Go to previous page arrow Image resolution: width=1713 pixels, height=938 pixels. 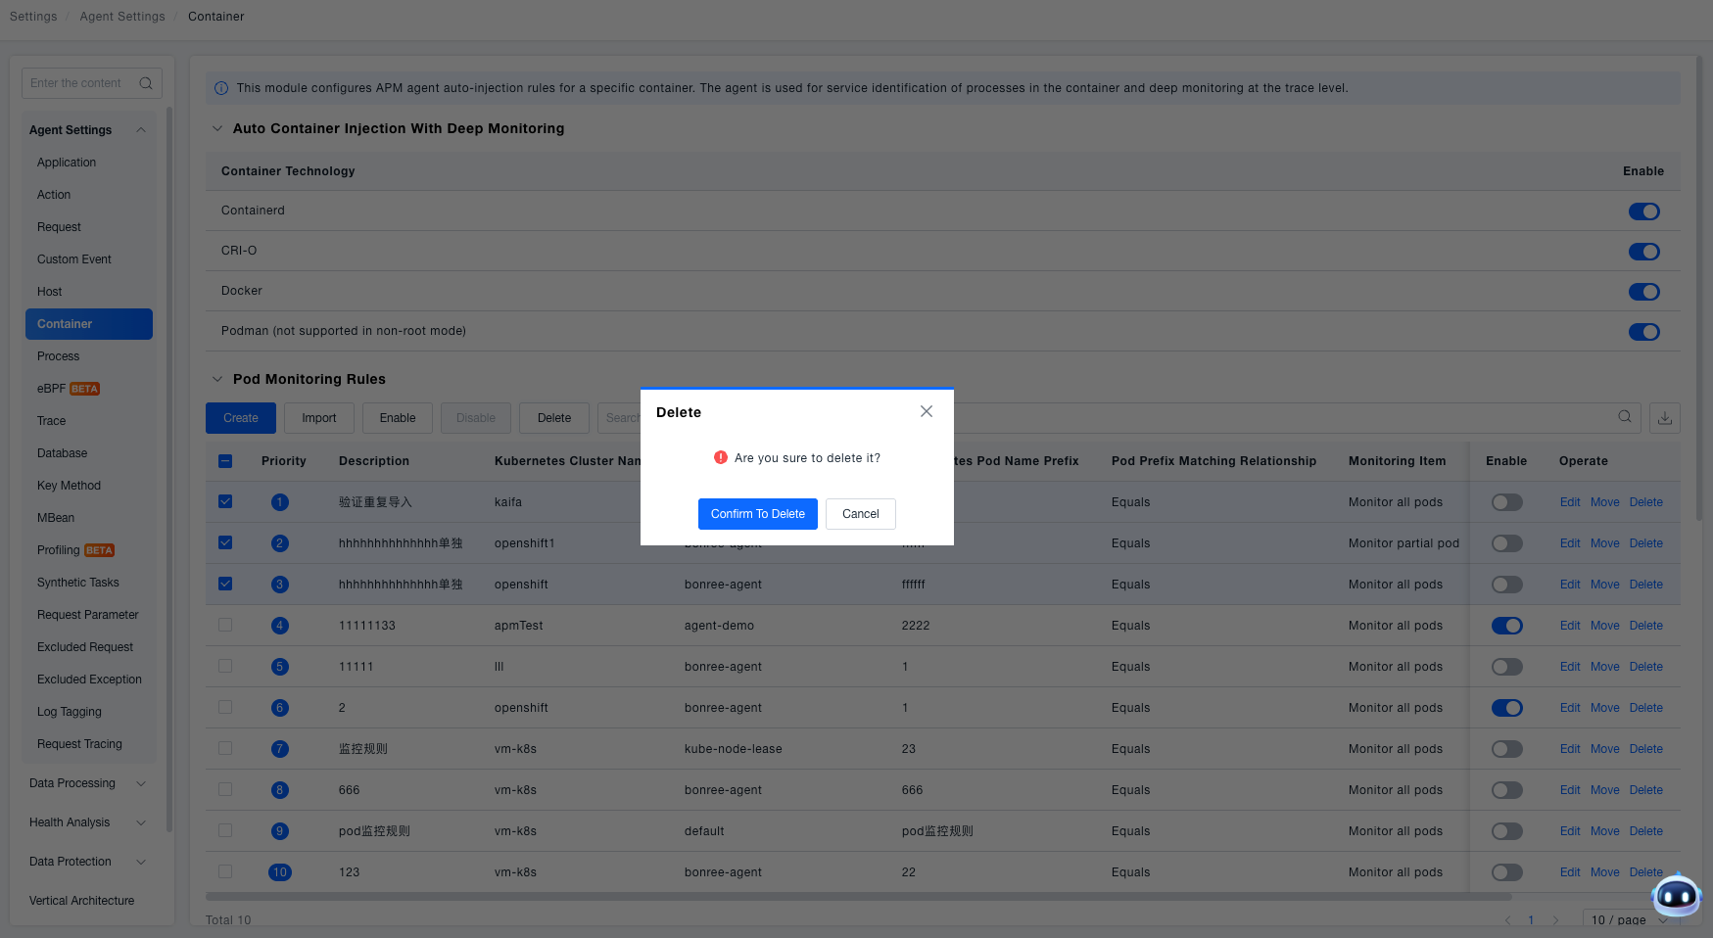point(1507,920)
